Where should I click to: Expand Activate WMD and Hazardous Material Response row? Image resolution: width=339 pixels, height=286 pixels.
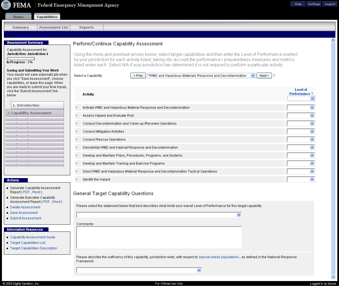click(77, 108)
